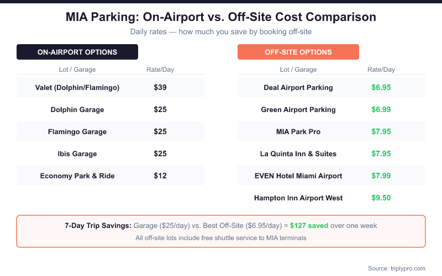Choose Hampton Inn Airport West
This screenshot has width=442, height=276.
pos(298,198)
